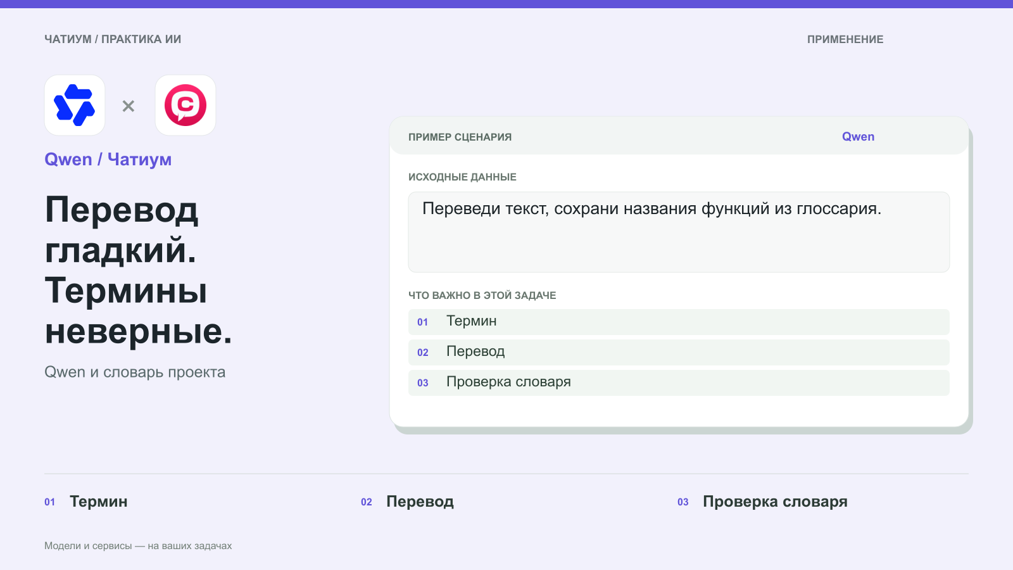Click the 'Qwen / Чатиум' heading
The image size is (1013, 570).
pyautogui.click(x=108, y=160)
